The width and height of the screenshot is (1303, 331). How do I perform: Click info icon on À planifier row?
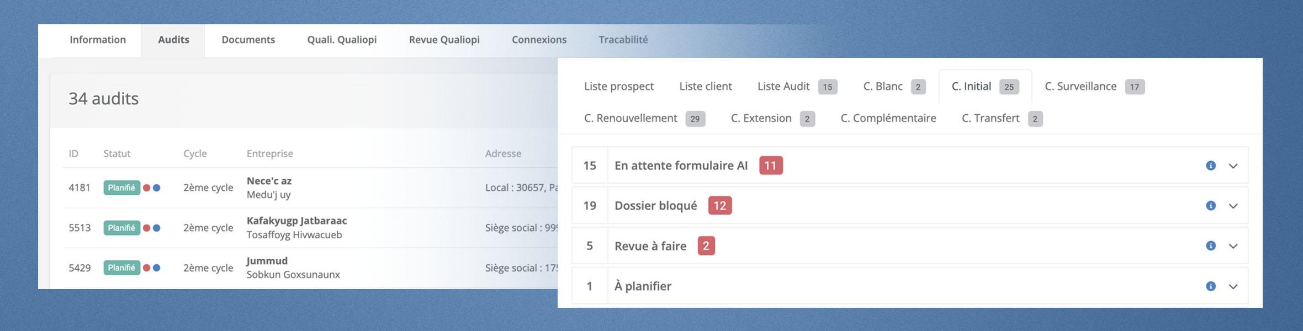click(1211, 286)
